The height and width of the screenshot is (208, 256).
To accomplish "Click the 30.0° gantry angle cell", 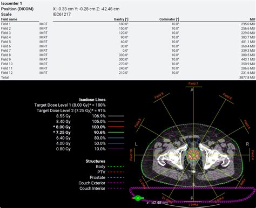I will [124, 46].
